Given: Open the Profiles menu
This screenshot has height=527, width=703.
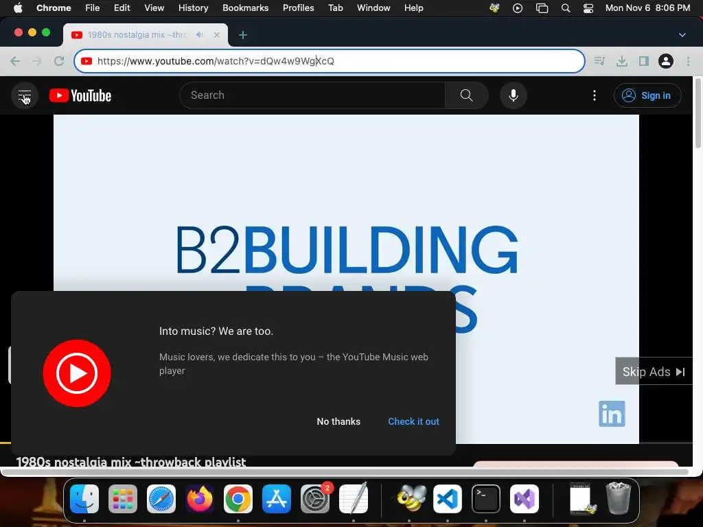Looking at the screenshot, I should click(x=298, y=8).
